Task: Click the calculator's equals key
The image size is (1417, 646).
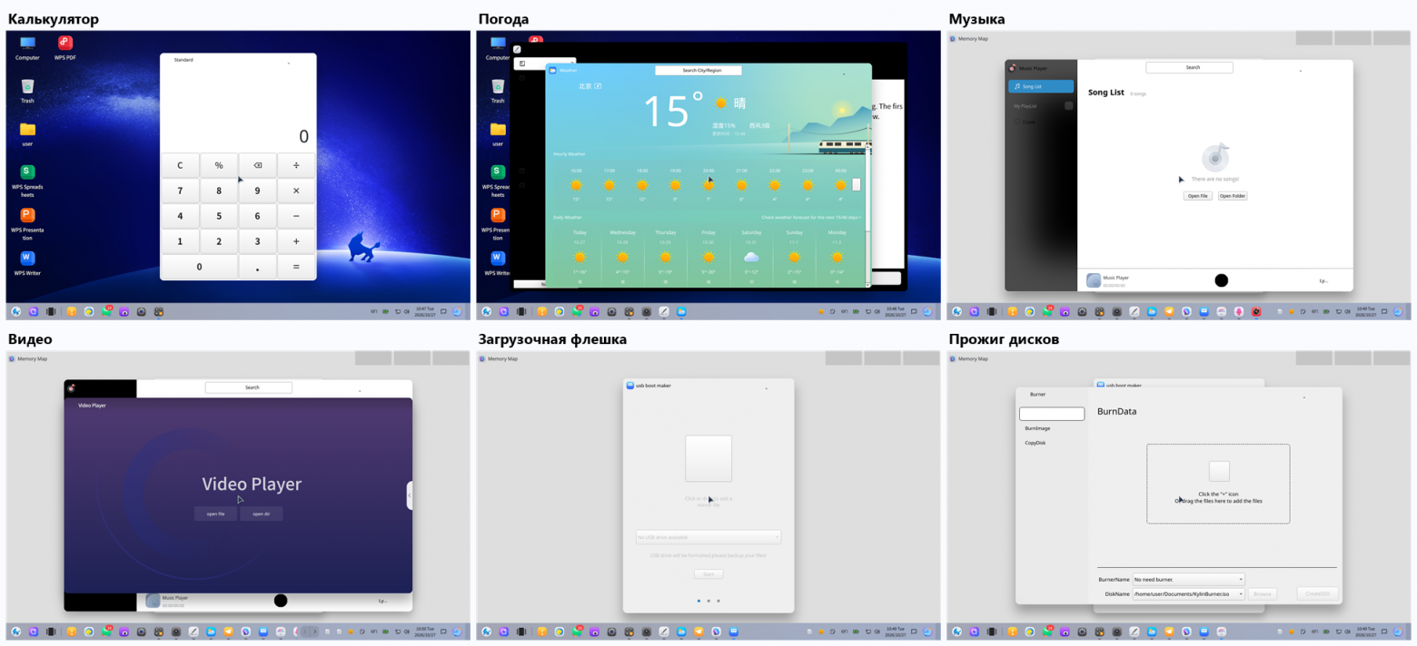Action: (296, 267)
